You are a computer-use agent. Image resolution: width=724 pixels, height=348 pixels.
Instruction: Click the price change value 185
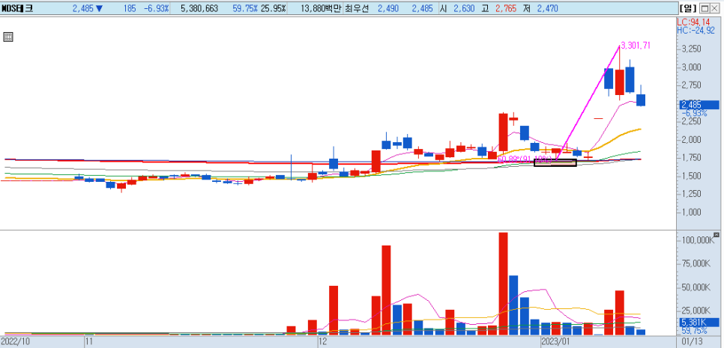130,8
